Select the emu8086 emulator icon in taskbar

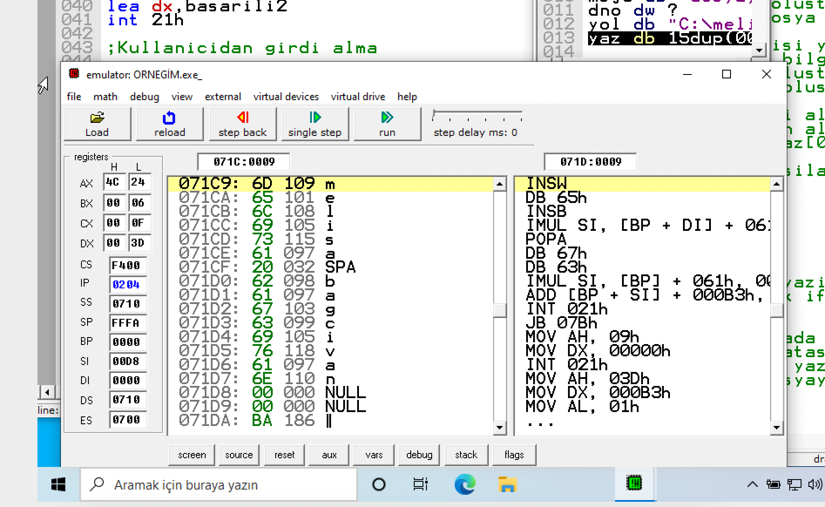coord(634,484)
